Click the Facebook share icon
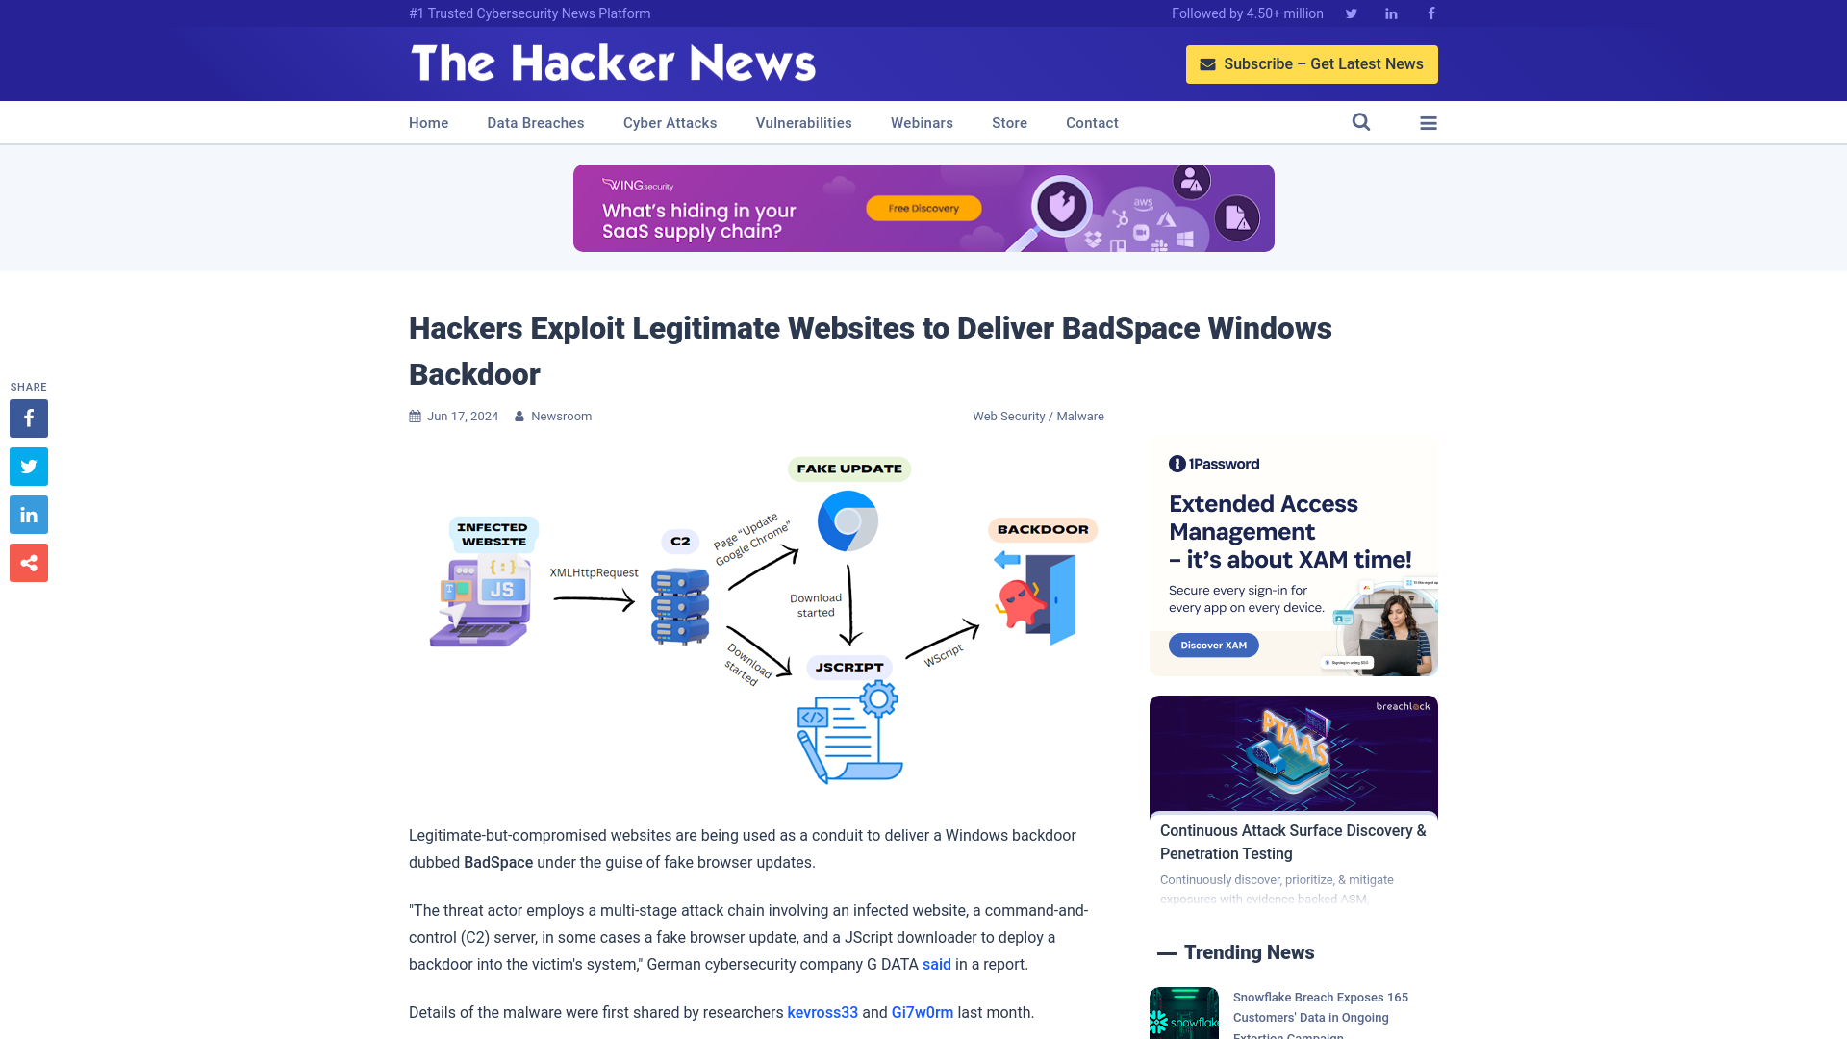 (28, 418)
